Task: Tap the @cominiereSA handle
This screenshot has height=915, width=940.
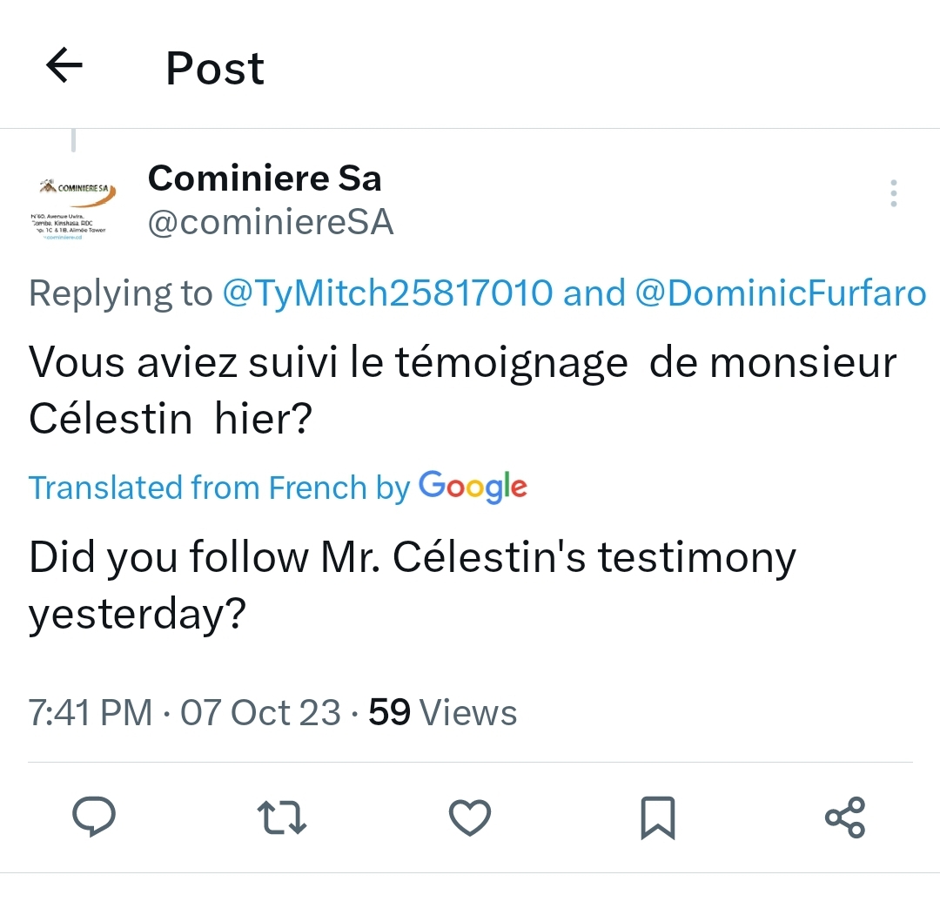Action: pyautogui.click(x=271, y=223)
